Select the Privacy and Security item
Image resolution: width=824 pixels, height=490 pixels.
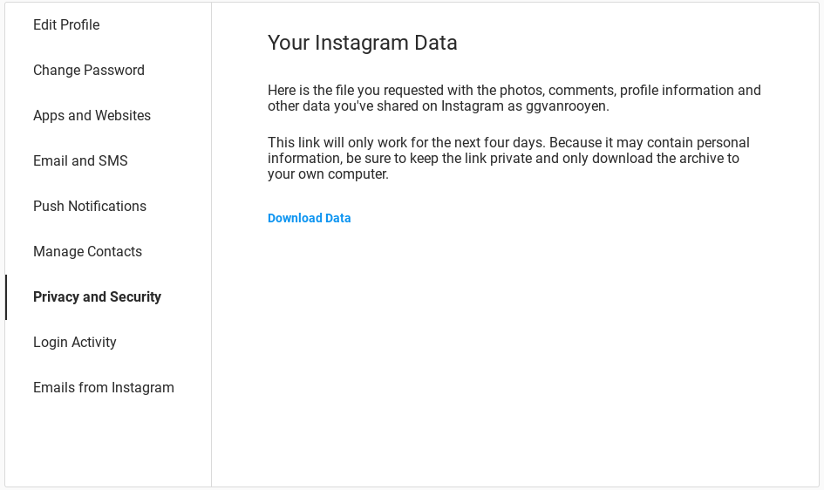(x=97, y=297)
